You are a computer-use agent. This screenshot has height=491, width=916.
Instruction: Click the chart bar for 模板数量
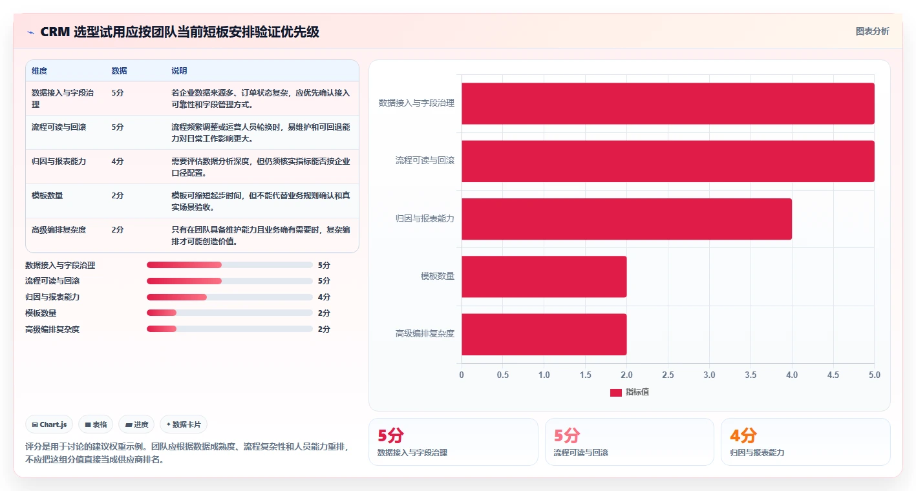pyautogui.click(x=544, y=277)
